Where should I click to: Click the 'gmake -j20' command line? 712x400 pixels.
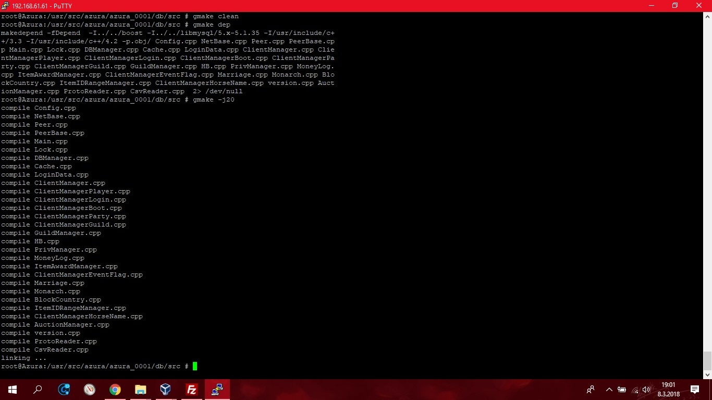[118, 99]
